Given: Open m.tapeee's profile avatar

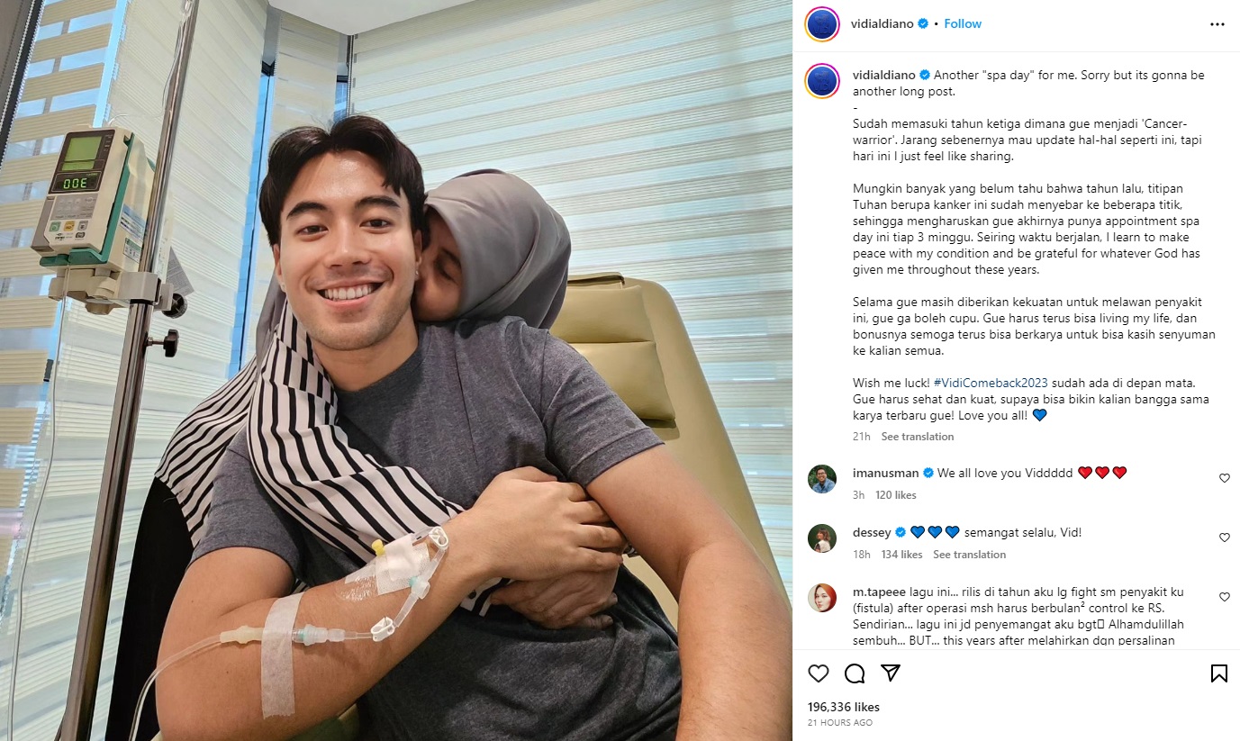Looking at the screenshot, I should tap(822, 598).
